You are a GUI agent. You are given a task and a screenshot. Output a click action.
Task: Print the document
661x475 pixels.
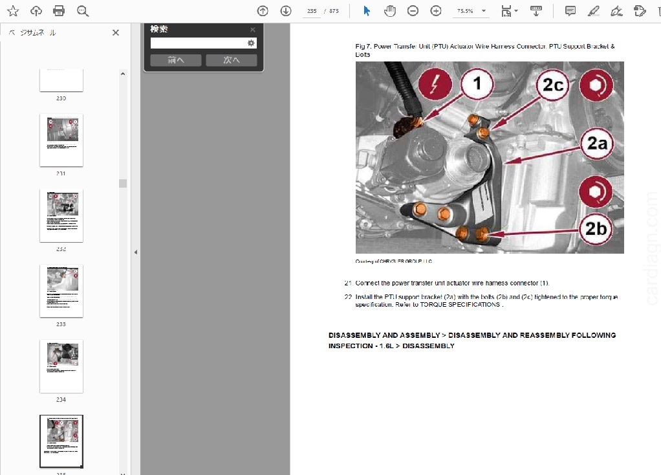(59, 11)
